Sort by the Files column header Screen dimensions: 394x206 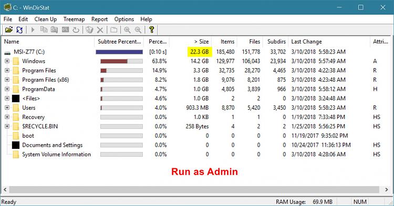point(250,41)
